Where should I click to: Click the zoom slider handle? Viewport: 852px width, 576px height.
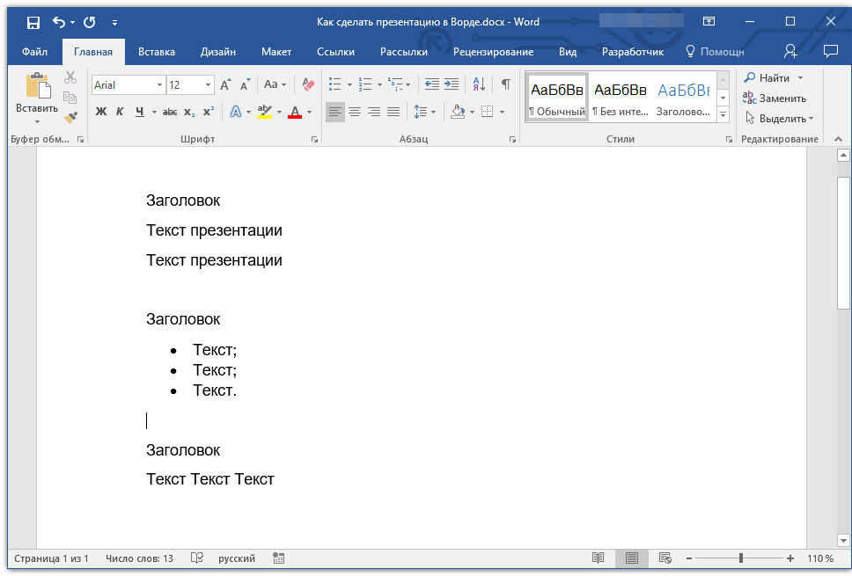[741, 558]
